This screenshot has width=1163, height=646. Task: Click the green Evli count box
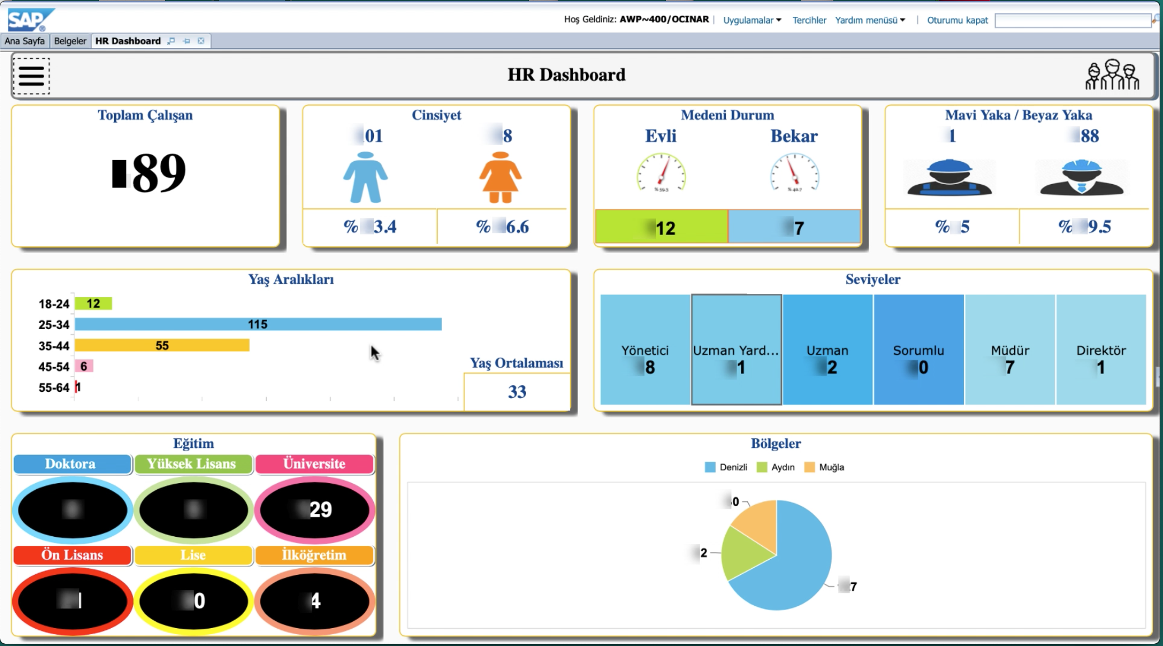(662, 227)
